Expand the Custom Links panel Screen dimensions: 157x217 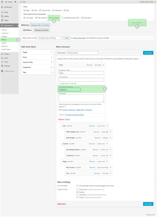(x=37, y=62)
